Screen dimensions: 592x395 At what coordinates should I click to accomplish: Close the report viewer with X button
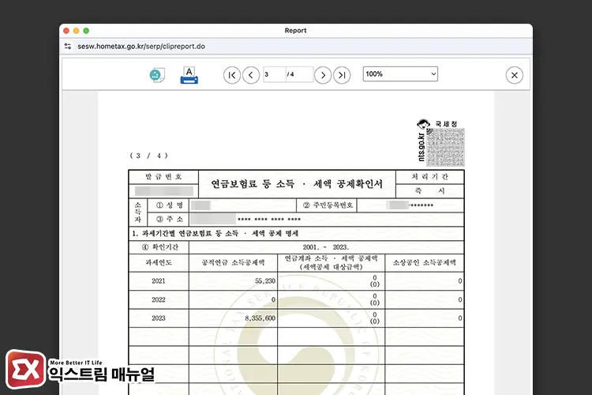514,75
